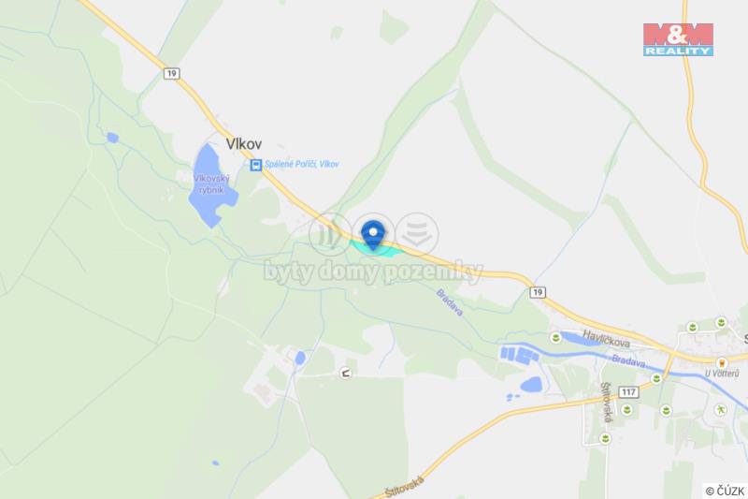
Task: Click the Spálené Poříčí, Vlkov stop name
Action: click(x=301, y=164)
